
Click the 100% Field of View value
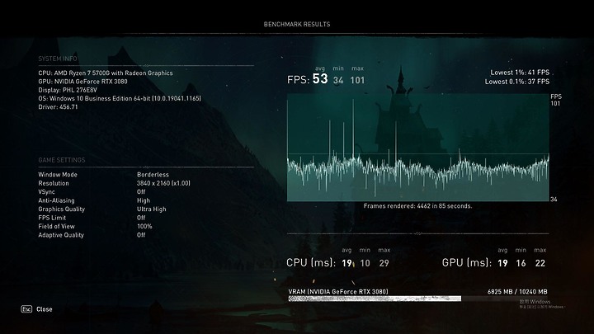(144, 227)
